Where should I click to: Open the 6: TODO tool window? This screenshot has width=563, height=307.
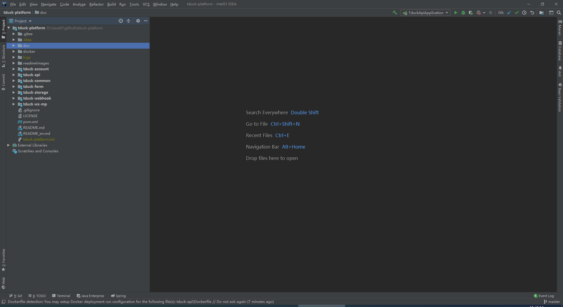tap(37, 296)
